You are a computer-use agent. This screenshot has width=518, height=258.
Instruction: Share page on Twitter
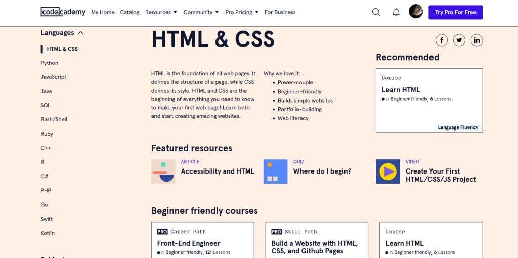point(459,40)
